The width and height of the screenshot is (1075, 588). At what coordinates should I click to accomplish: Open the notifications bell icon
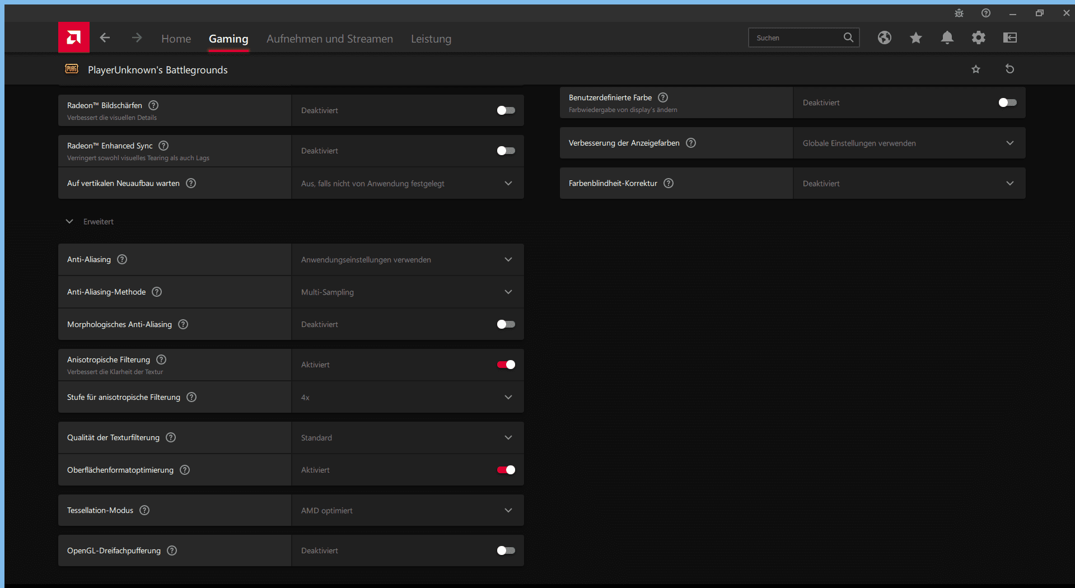[x=947, y=38]
